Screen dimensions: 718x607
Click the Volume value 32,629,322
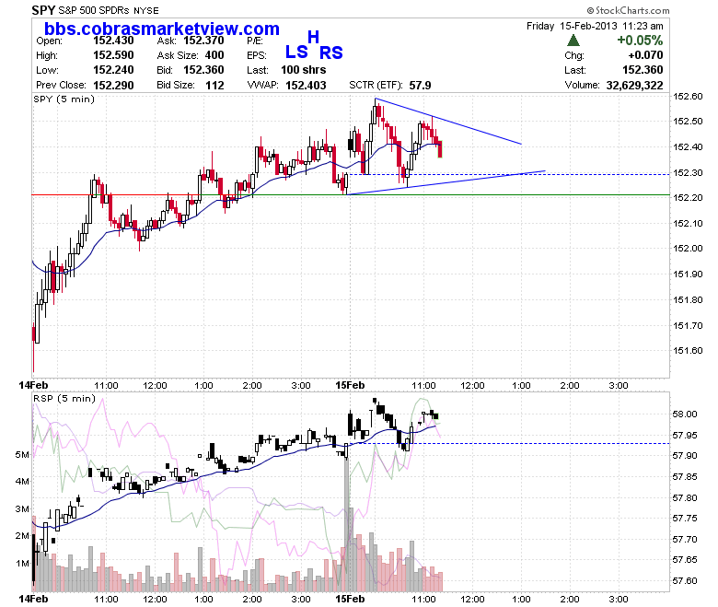click(634, 86)
